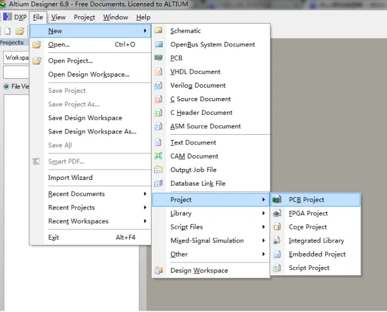Click the VHDL Document icon
387x312 pixels.
(x=159, y=72)
